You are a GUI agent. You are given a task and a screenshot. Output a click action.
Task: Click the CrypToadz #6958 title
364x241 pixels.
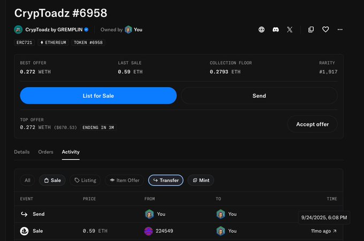61,13
